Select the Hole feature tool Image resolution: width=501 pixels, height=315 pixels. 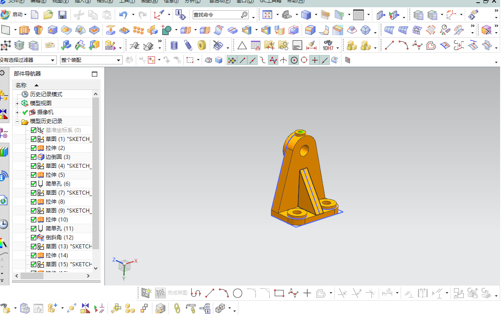(x=52, y=30)
